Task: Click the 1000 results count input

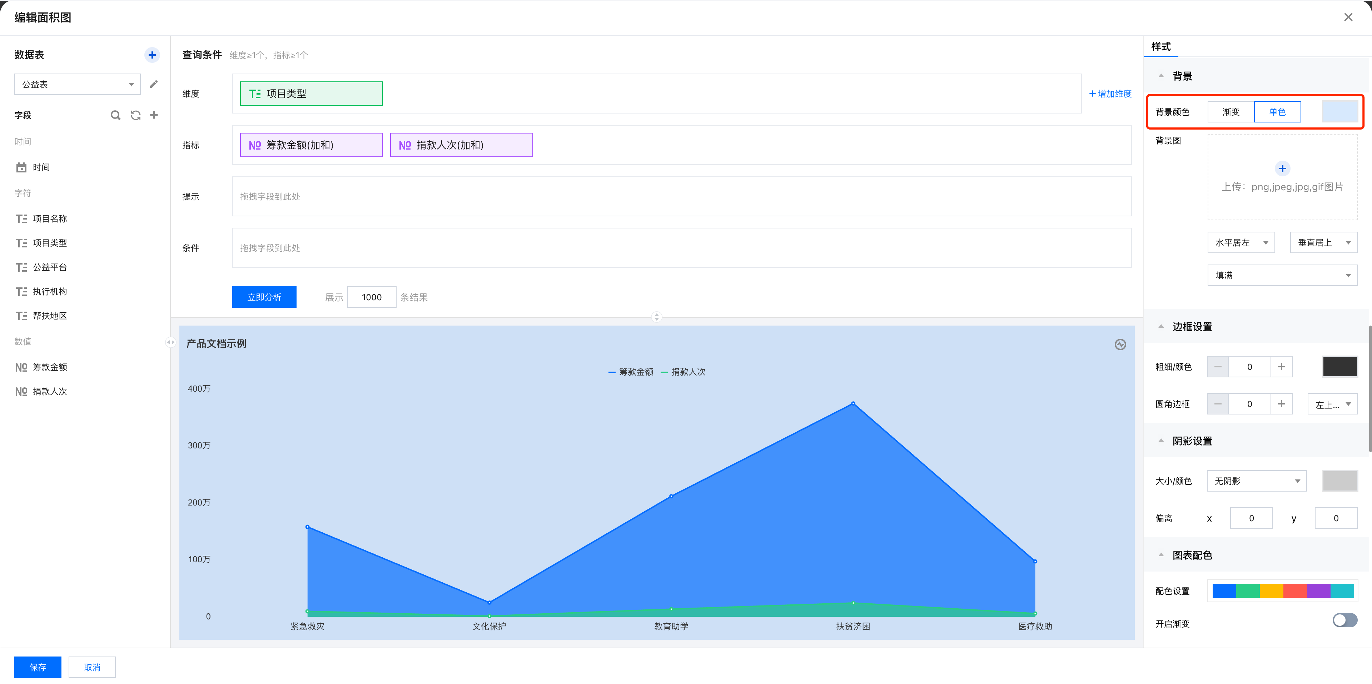Action: (371, 297)
